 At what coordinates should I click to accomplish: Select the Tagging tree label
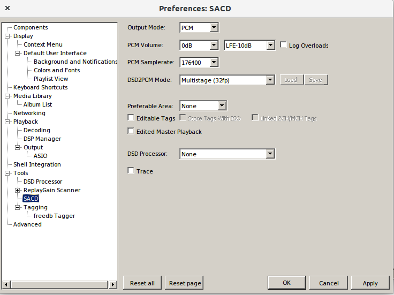pos(35,207)
